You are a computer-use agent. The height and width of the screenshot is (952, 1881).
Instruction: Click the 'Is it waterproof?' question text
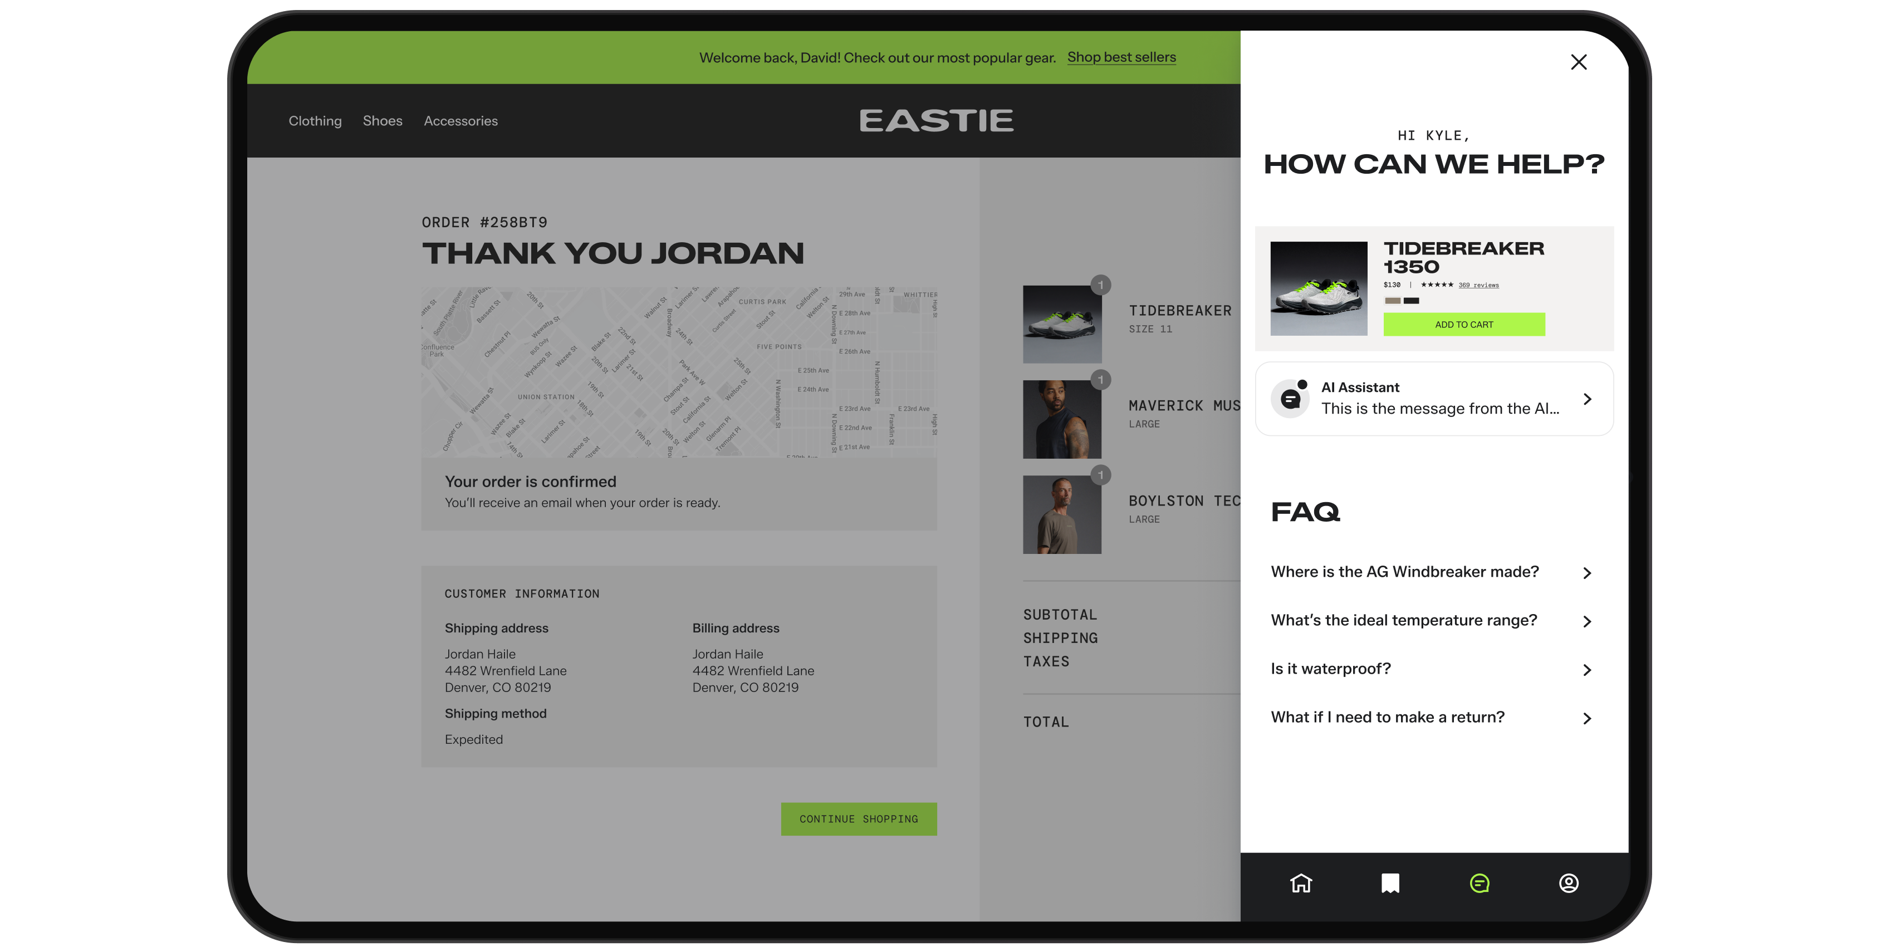click(1330, 669)
